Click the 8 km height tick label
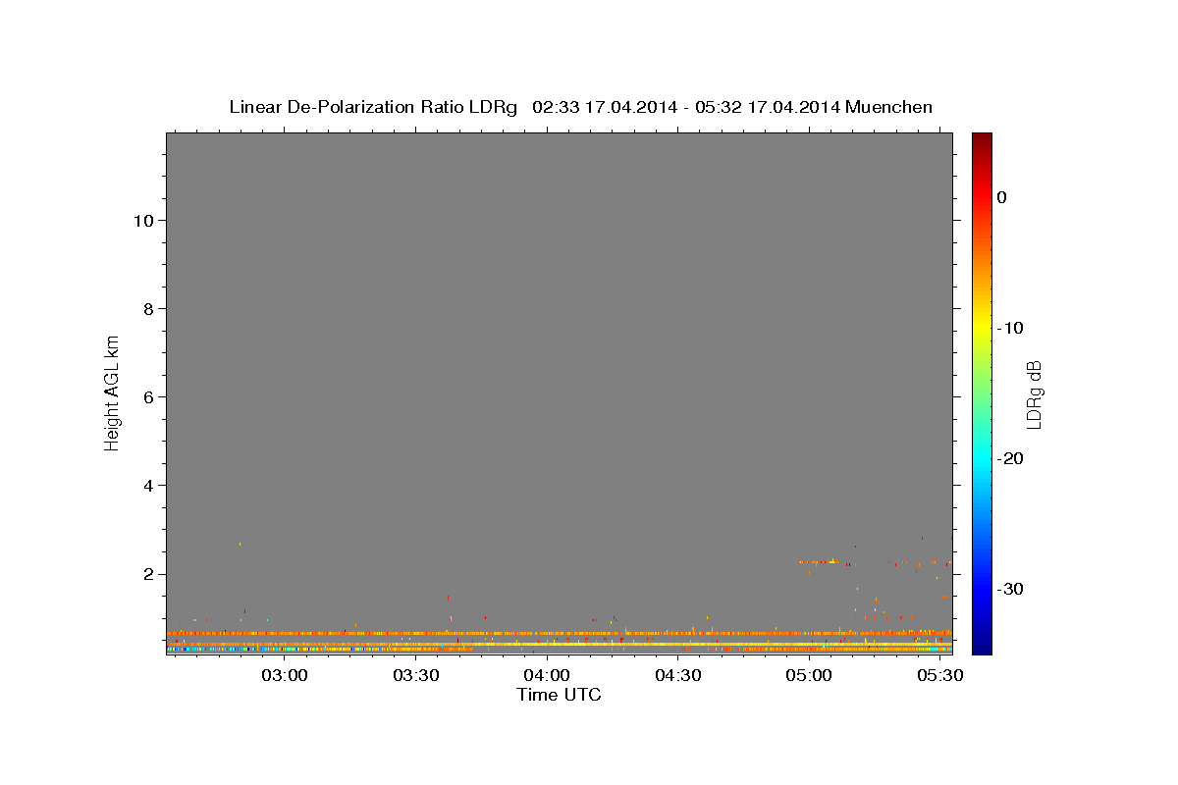 pyautogui.click(x=148, y=309)
